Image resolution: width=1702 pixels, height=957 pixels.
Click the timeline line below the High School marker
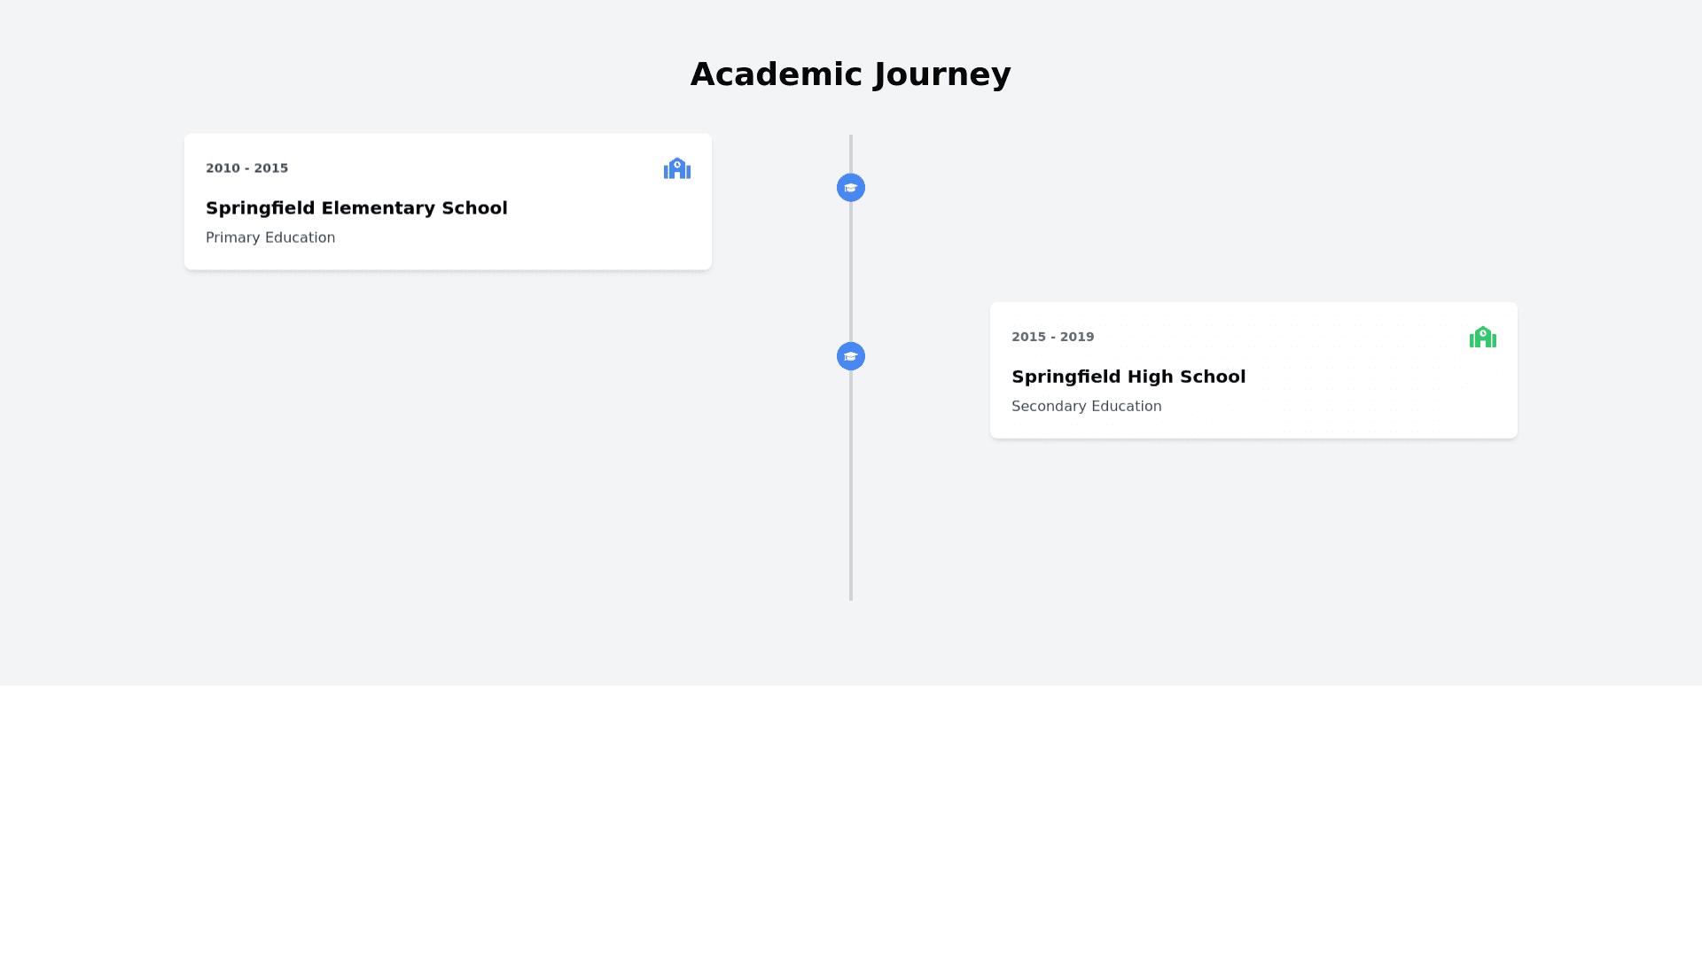(x=851, y=487)
